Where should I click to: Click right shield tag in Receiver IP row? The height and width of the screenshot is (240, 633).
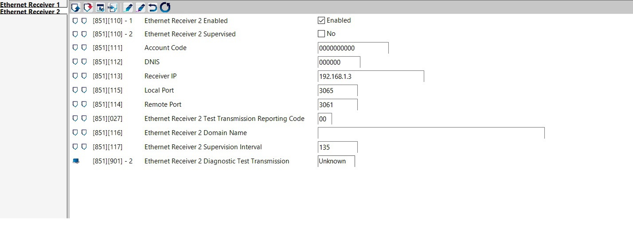(x=84, y=76)
